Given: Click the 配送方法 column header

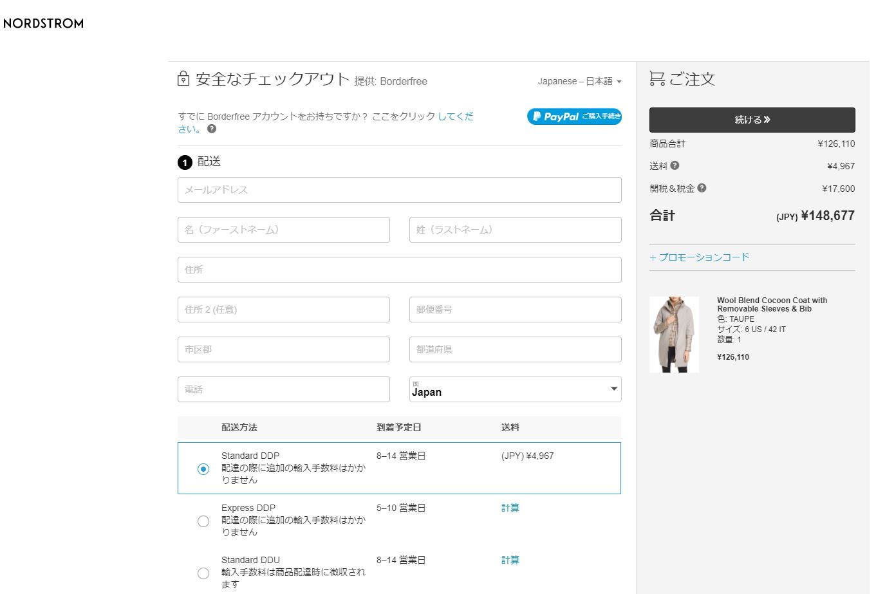Looking at the screenshot, I should [239, 427].
